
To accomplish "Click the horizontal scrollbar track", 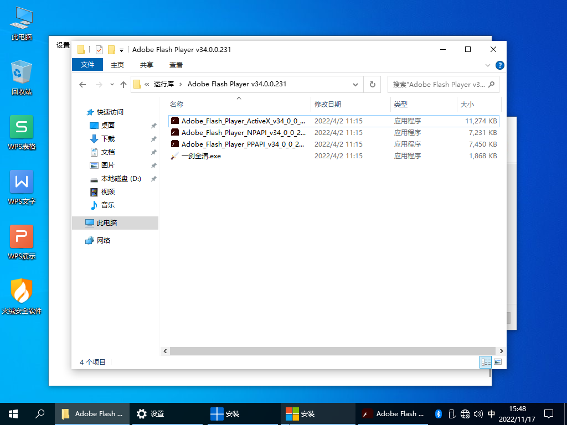I will coord(333,351).
